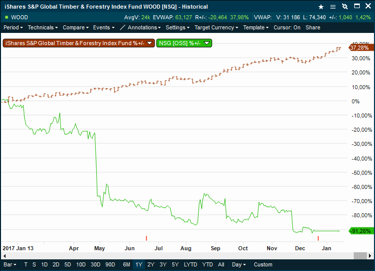The image size is (375, 271).
Task: Expand the NSG [OSS] series legend dropdown
Action: coord(207,43)
